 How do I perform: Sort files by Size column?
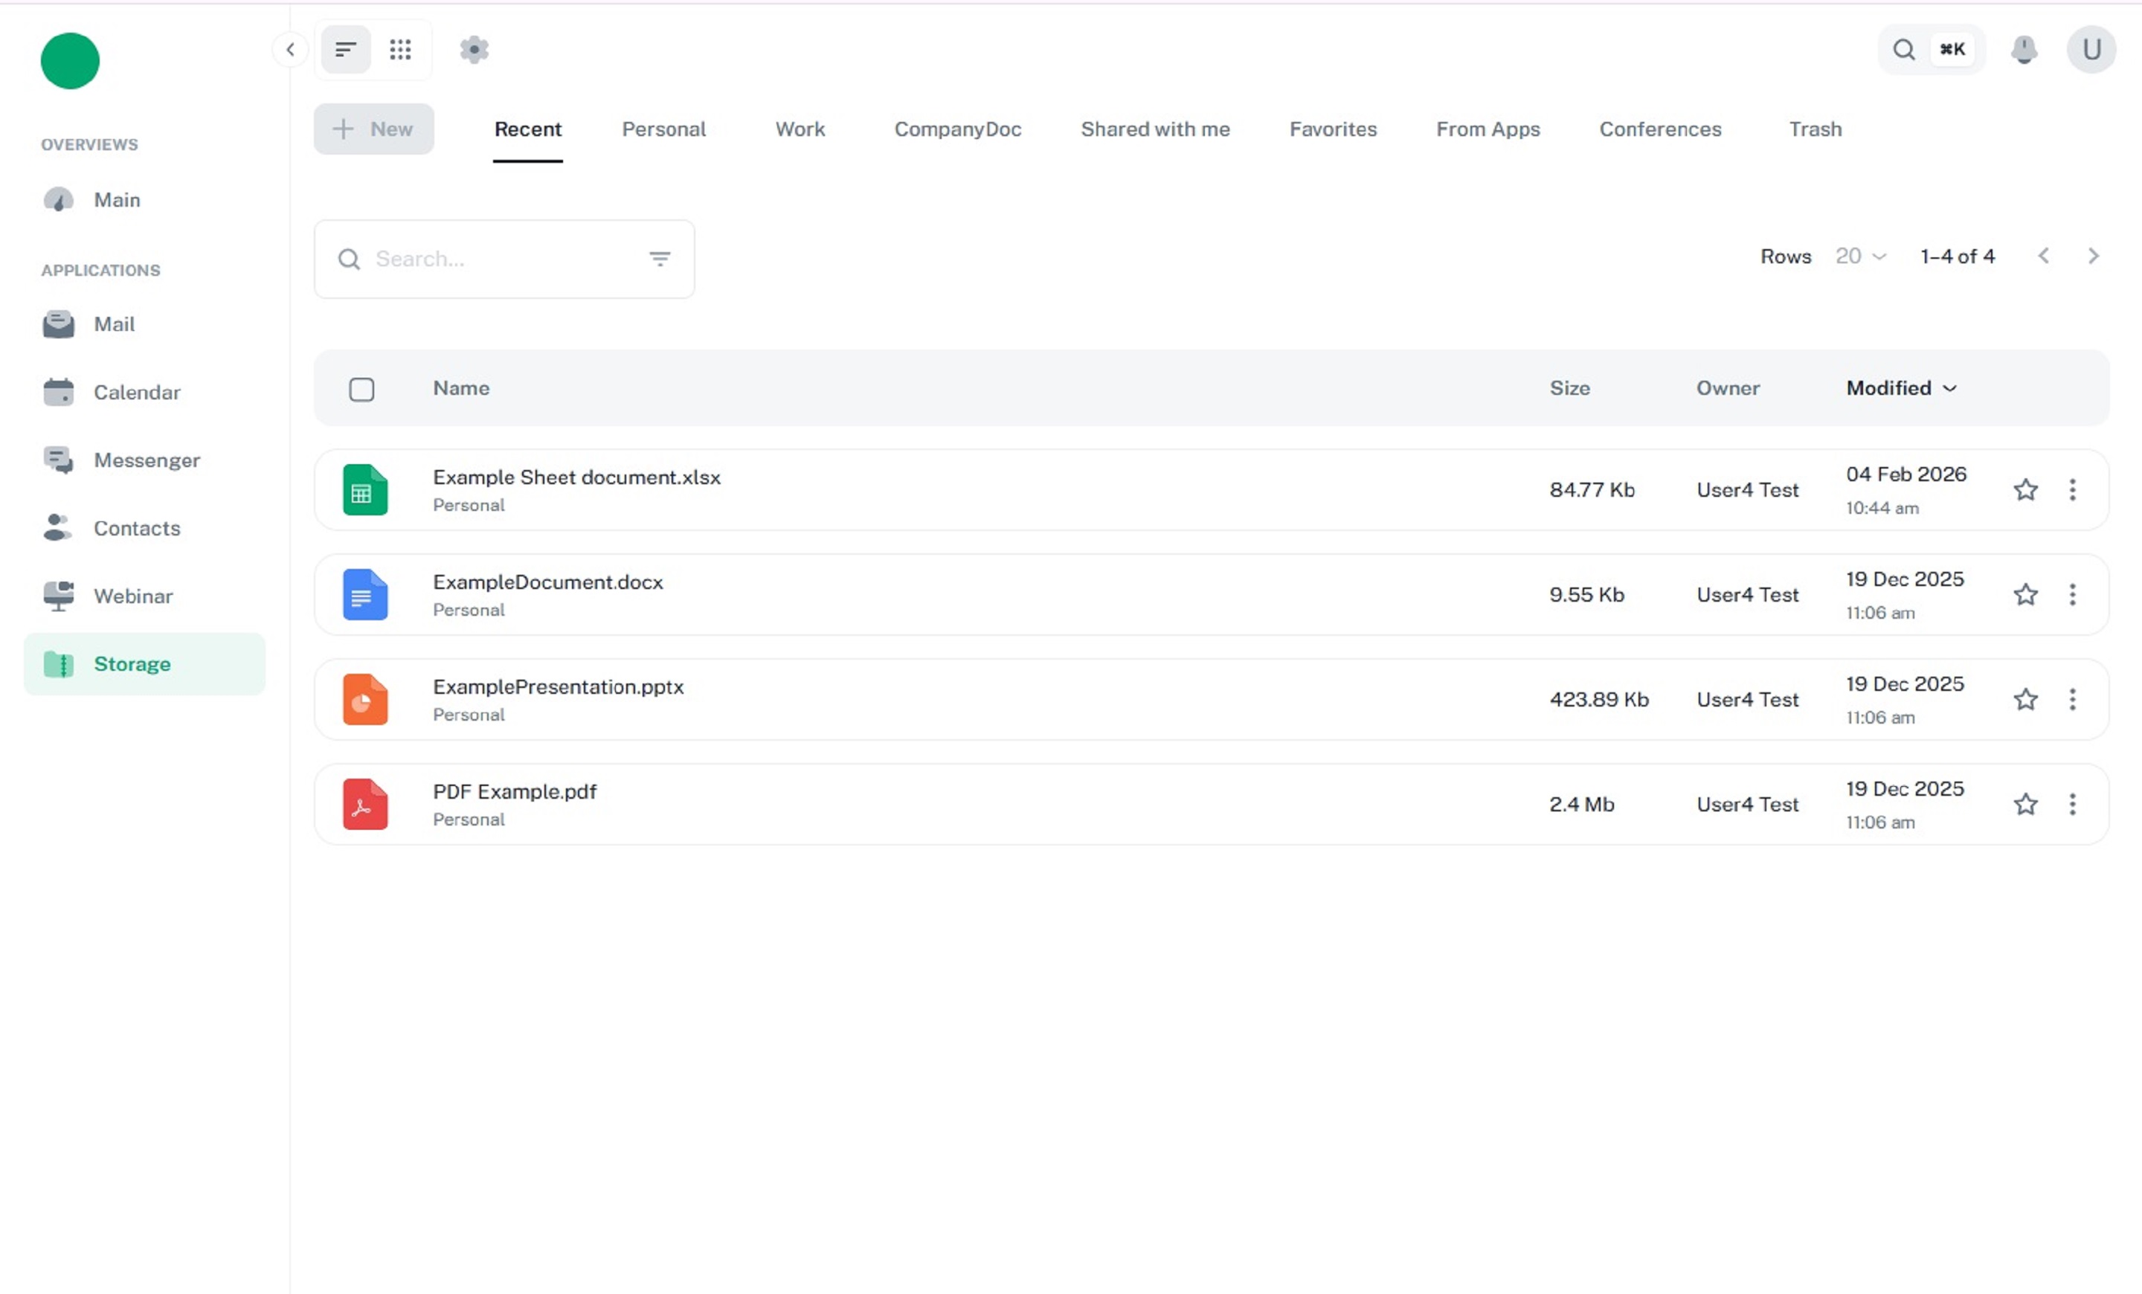coord(1570,388)
